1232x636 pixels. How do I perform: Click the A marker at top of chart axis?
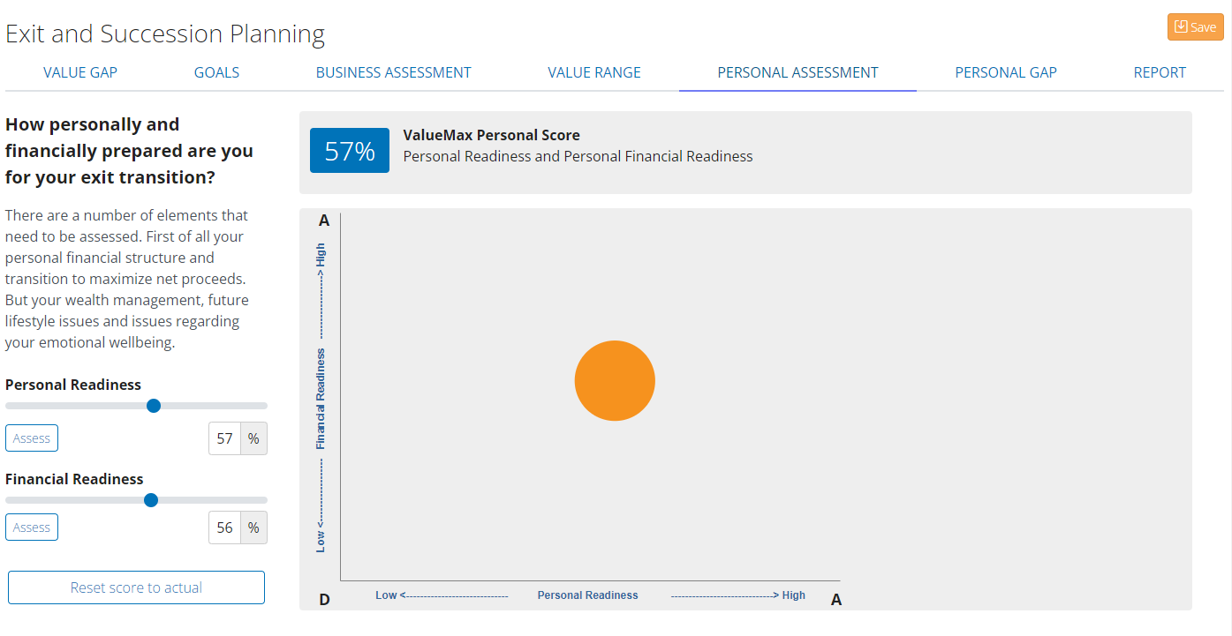pyautogui.click(x=323, y=221)
